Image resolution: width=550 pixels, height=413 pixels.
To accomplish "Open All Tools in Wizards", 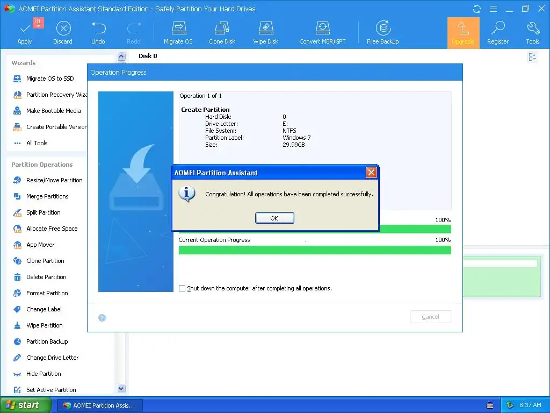I will [31, 143].
